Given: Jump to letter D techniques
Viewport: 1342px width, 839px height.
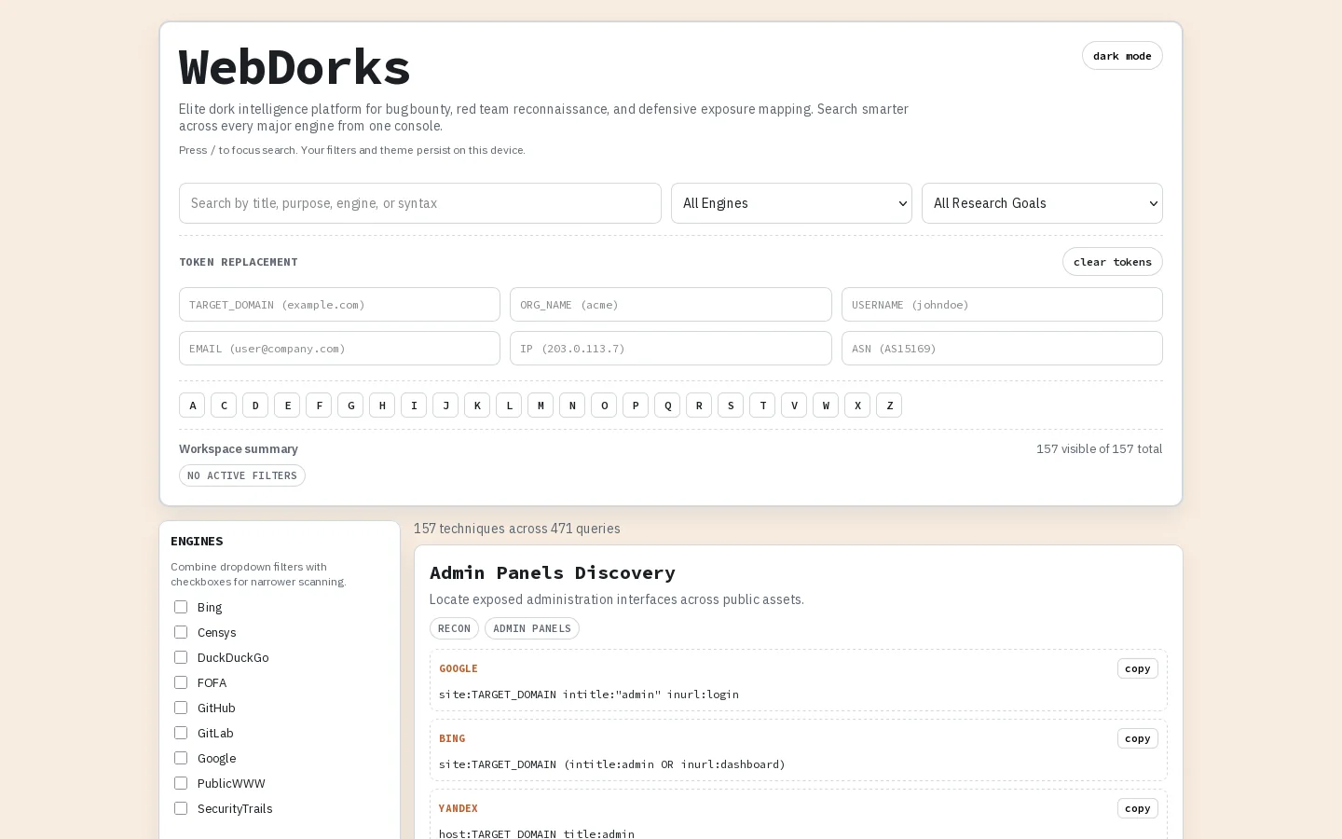Looking at the screenshot, I should [255, 406].
